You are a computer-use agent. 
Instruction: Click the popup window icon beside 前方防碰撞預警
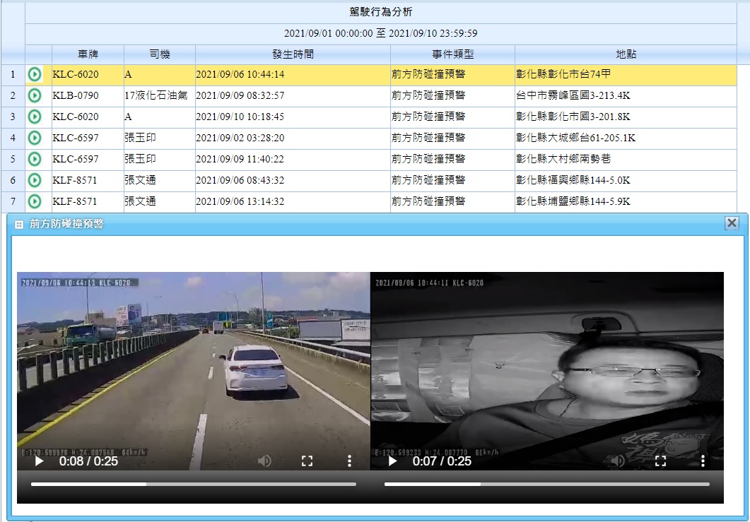[x=18, y=224]
